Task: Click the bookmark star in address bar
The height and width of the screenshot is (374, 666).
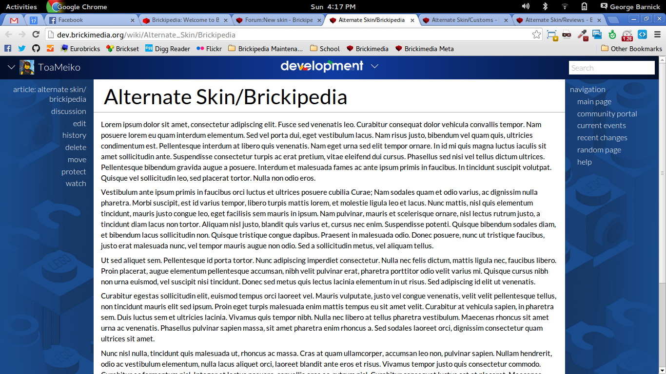Action: click(x=536, y=35)
